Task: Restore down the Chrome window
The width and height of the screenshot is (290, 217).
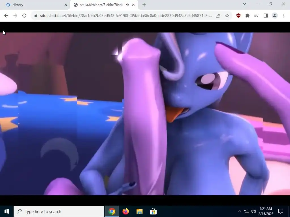Action: pyautogui.click(x=270, y=4)
